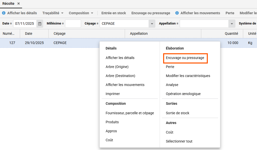Select Imprimer from the context menu

(x=113, y=94)
